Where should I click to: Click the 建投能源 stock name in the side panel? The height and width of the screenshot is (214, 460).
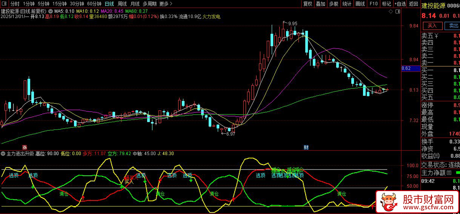coord(433,5)
